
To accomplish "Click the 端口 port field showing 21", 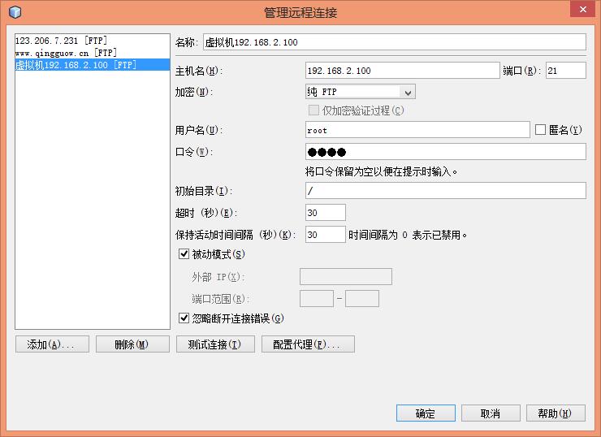I will [x=566, y=71].
